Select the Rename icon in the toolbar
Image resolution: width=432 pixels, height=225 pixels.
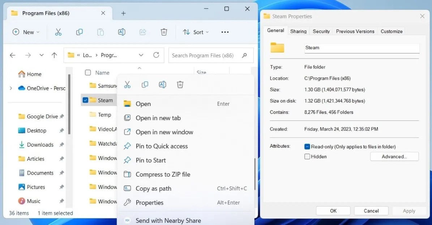click(x=121, y=32)
